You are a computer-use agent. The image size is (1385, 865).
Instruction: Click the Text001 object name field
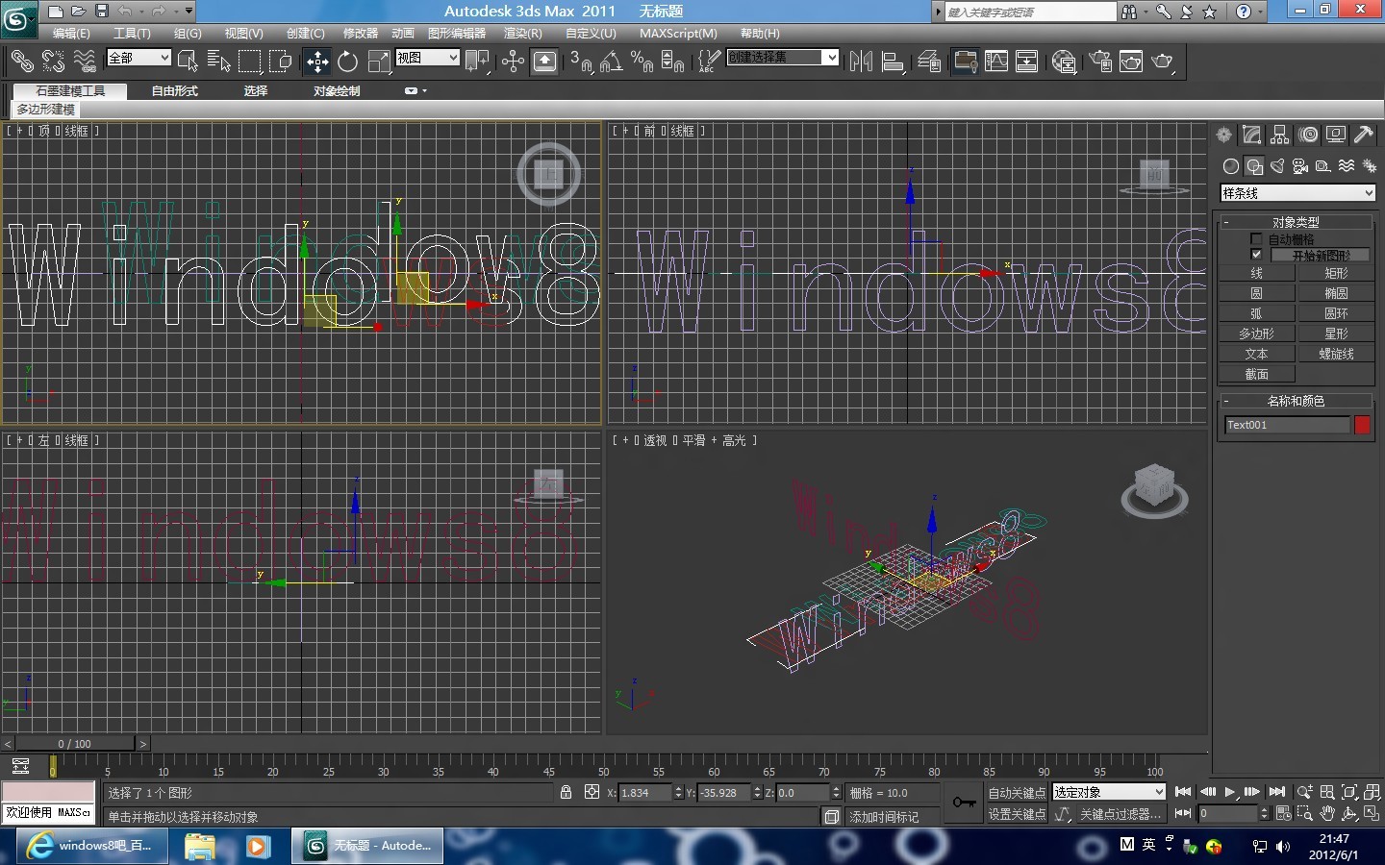1287,425
